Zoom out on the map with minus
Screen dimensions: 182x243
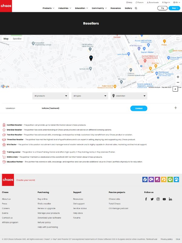click(x=178, y=82)
